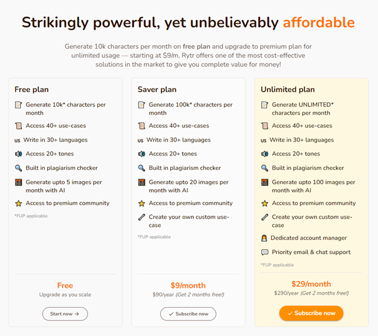Screen dimensions: 378x336
Task: Click the $29/month price text
Action: point(311,284)
